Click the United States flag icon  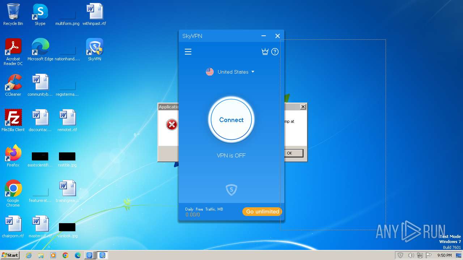210,72
